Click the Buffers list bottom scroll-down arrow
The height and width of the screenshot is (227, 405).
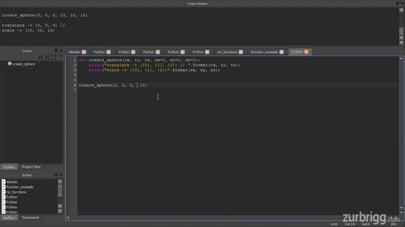(60, 211)
